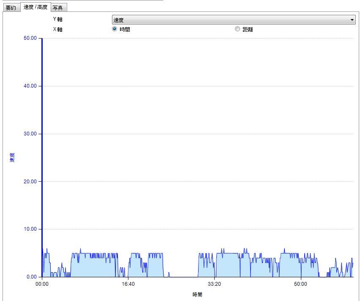360x301 pixels.
Task: Click the vertical 速度 axis title
Action: [12, 157]
